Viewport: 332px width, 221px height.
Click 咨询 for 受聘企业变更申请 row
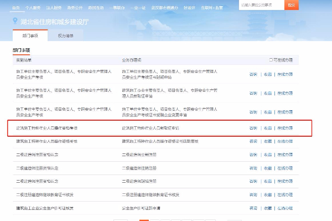click(x=253, y=112)
